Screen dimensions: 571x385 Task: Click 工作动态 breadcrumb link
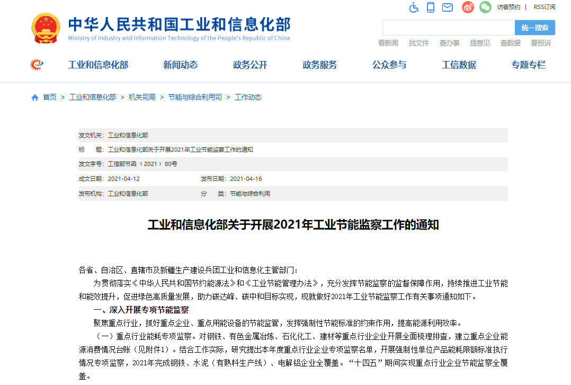pyautogui.click(x=248, y=98)
